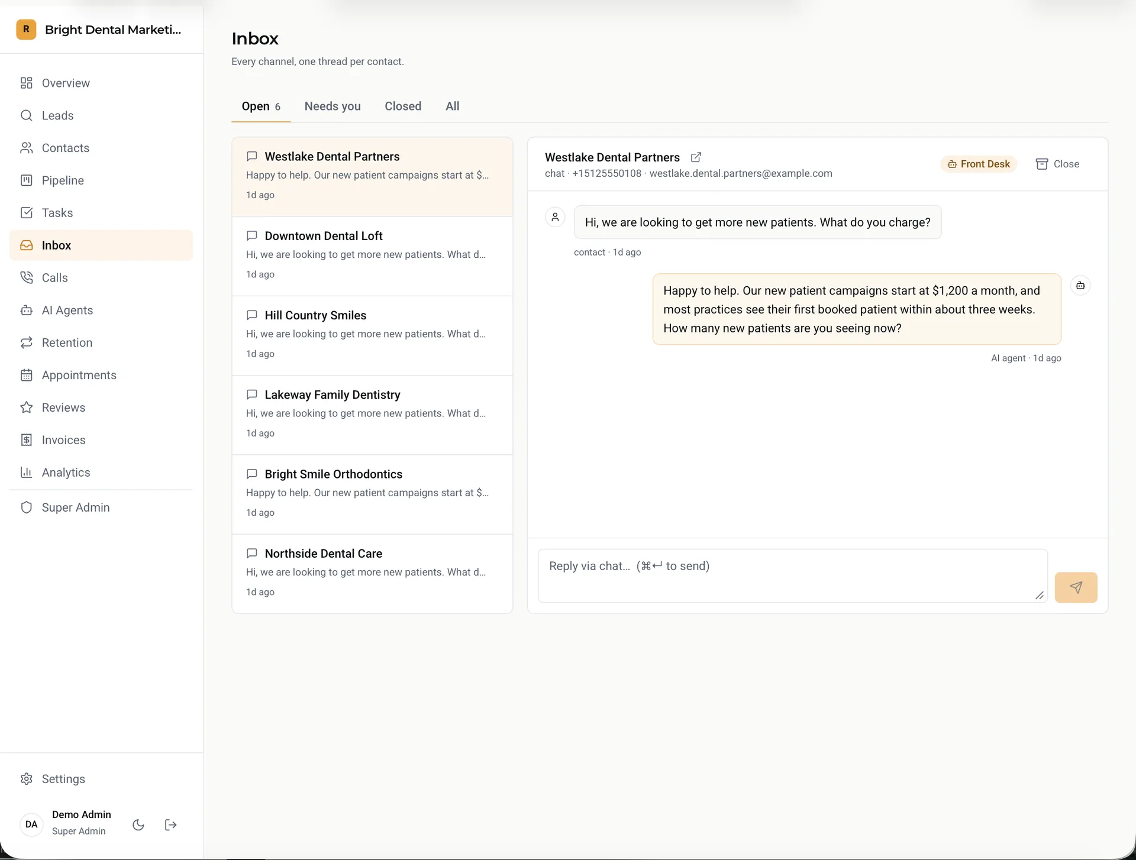Screen dimensions: 1136x860
Task: Click the Reviews star icon
Action: [x=26, y=408]
